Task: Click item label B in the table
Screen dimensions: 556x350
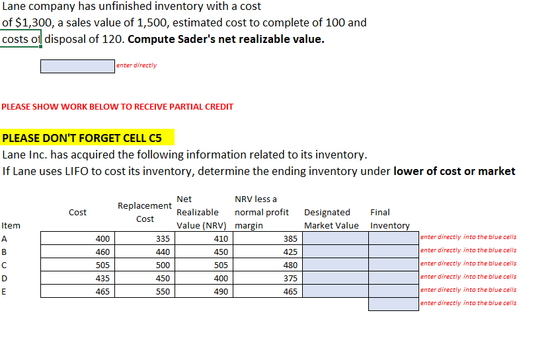Action: click(4, 252)
